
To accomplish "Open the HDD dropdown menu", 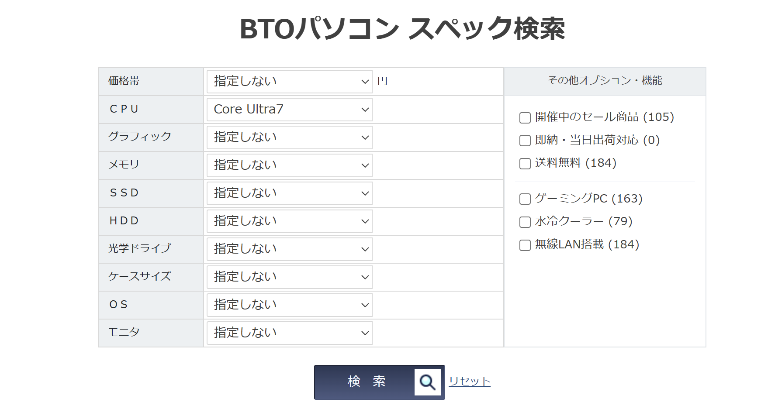I will 289,221.
